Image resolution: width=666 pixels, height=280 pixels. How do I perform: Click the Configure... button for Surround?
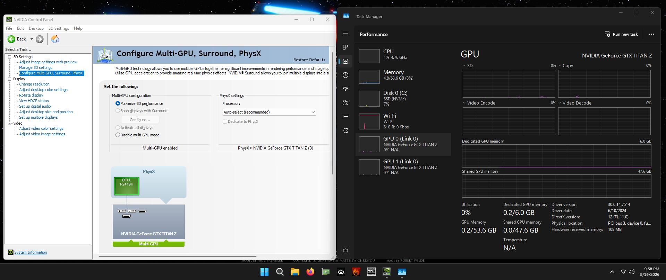(140, 120)
